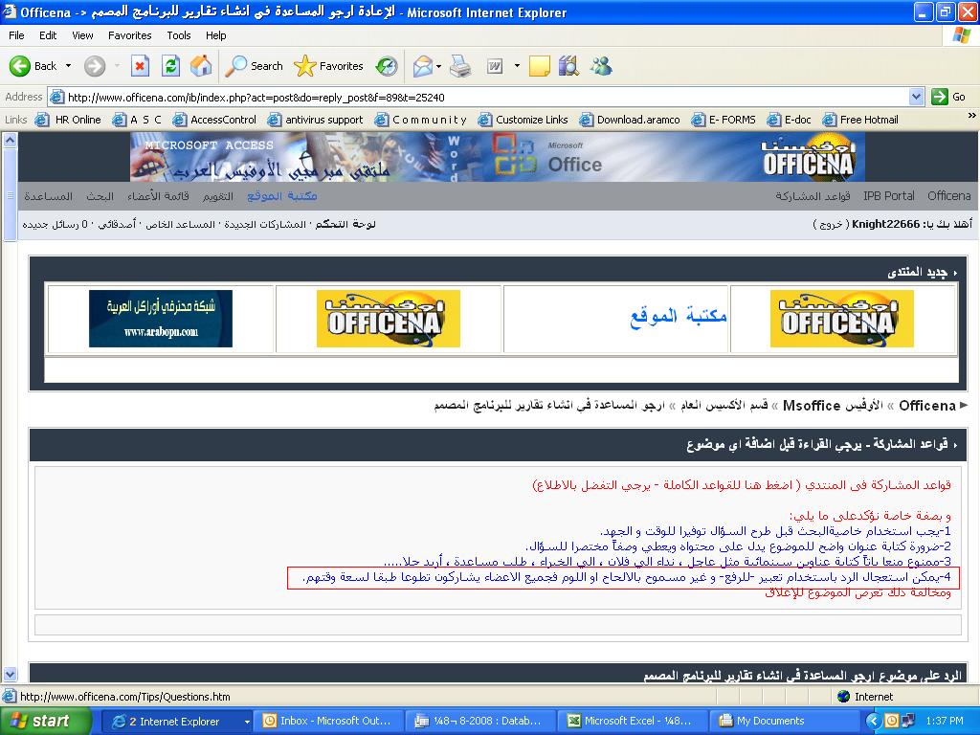The height and width of the screenshot is (735, 980).
Task: Show more Links bar items chevron
Action: [x=971, y=116]
